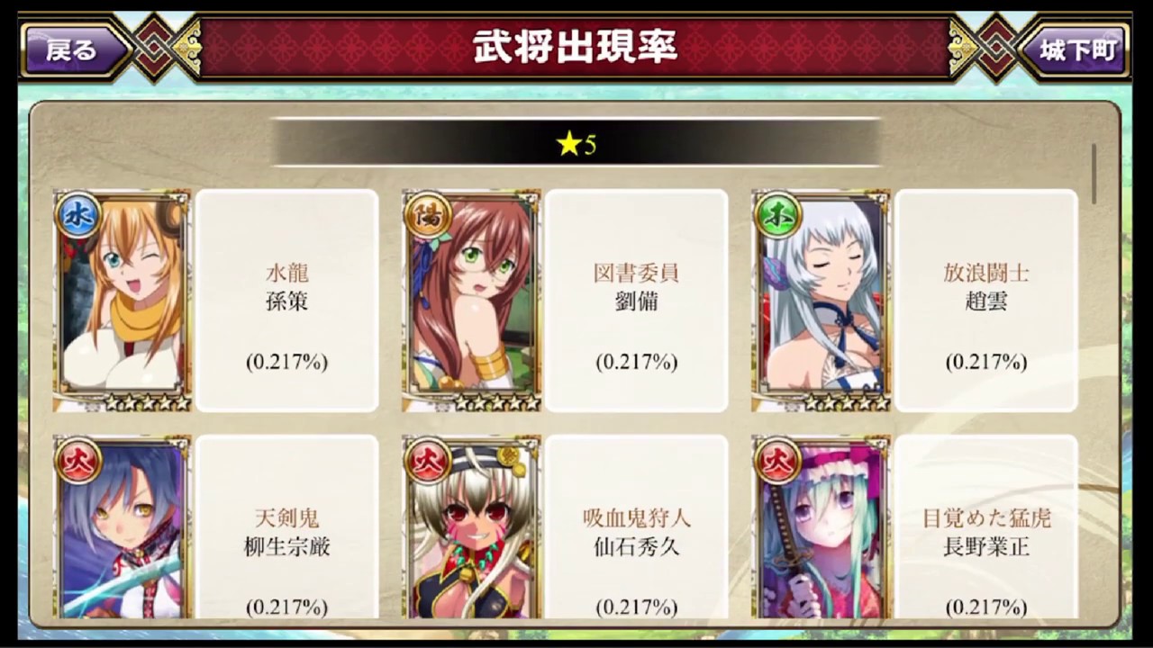Click the fire element icon on 長野業正
The width and height of the screenshot is (1153, 648).
(x=776, y=460)
